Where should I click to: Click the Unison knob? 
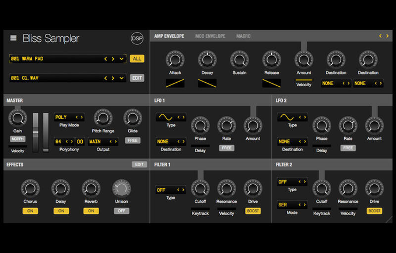pyautogui.click(x=121, y=189)
